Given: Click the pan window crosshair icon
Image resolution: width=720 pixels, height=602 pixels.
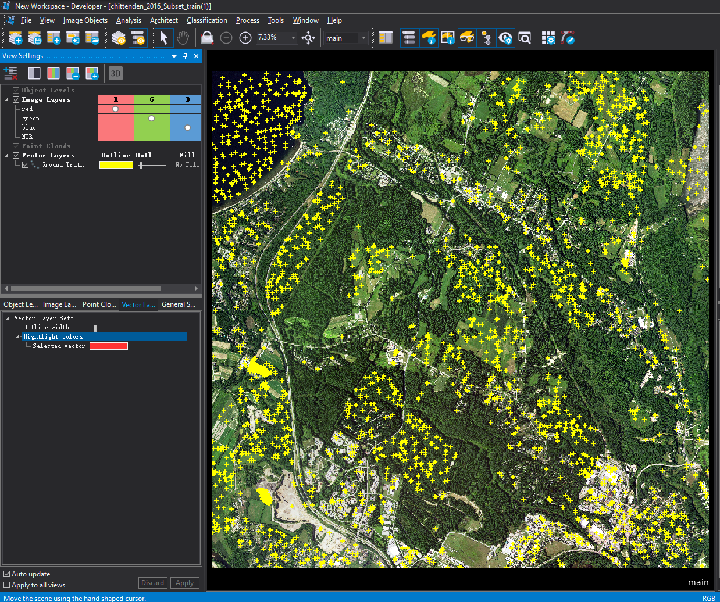Looking at the screenshot, I should point(309,38).
